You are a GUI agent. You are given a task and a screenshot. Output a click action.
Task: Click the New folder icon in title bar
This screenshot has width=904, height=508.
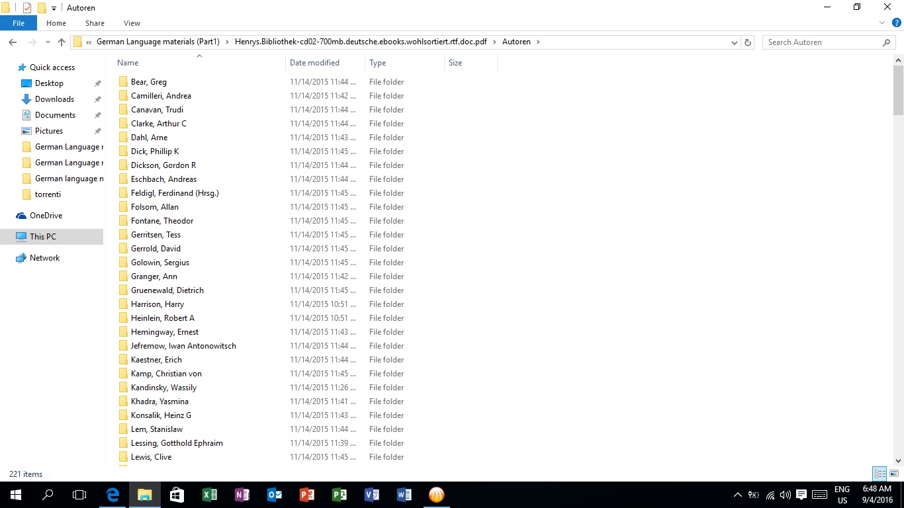[x=42, y=8]
